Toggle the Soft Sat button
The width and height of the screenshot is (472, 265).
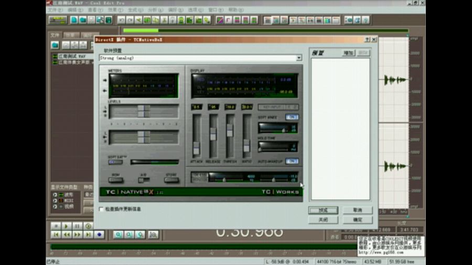coord(115,162)
